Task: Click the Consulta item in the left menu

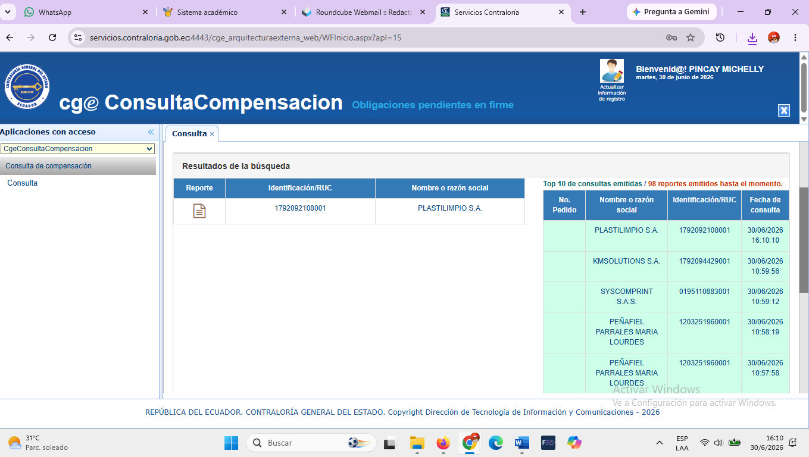Action: click(22, 183)
